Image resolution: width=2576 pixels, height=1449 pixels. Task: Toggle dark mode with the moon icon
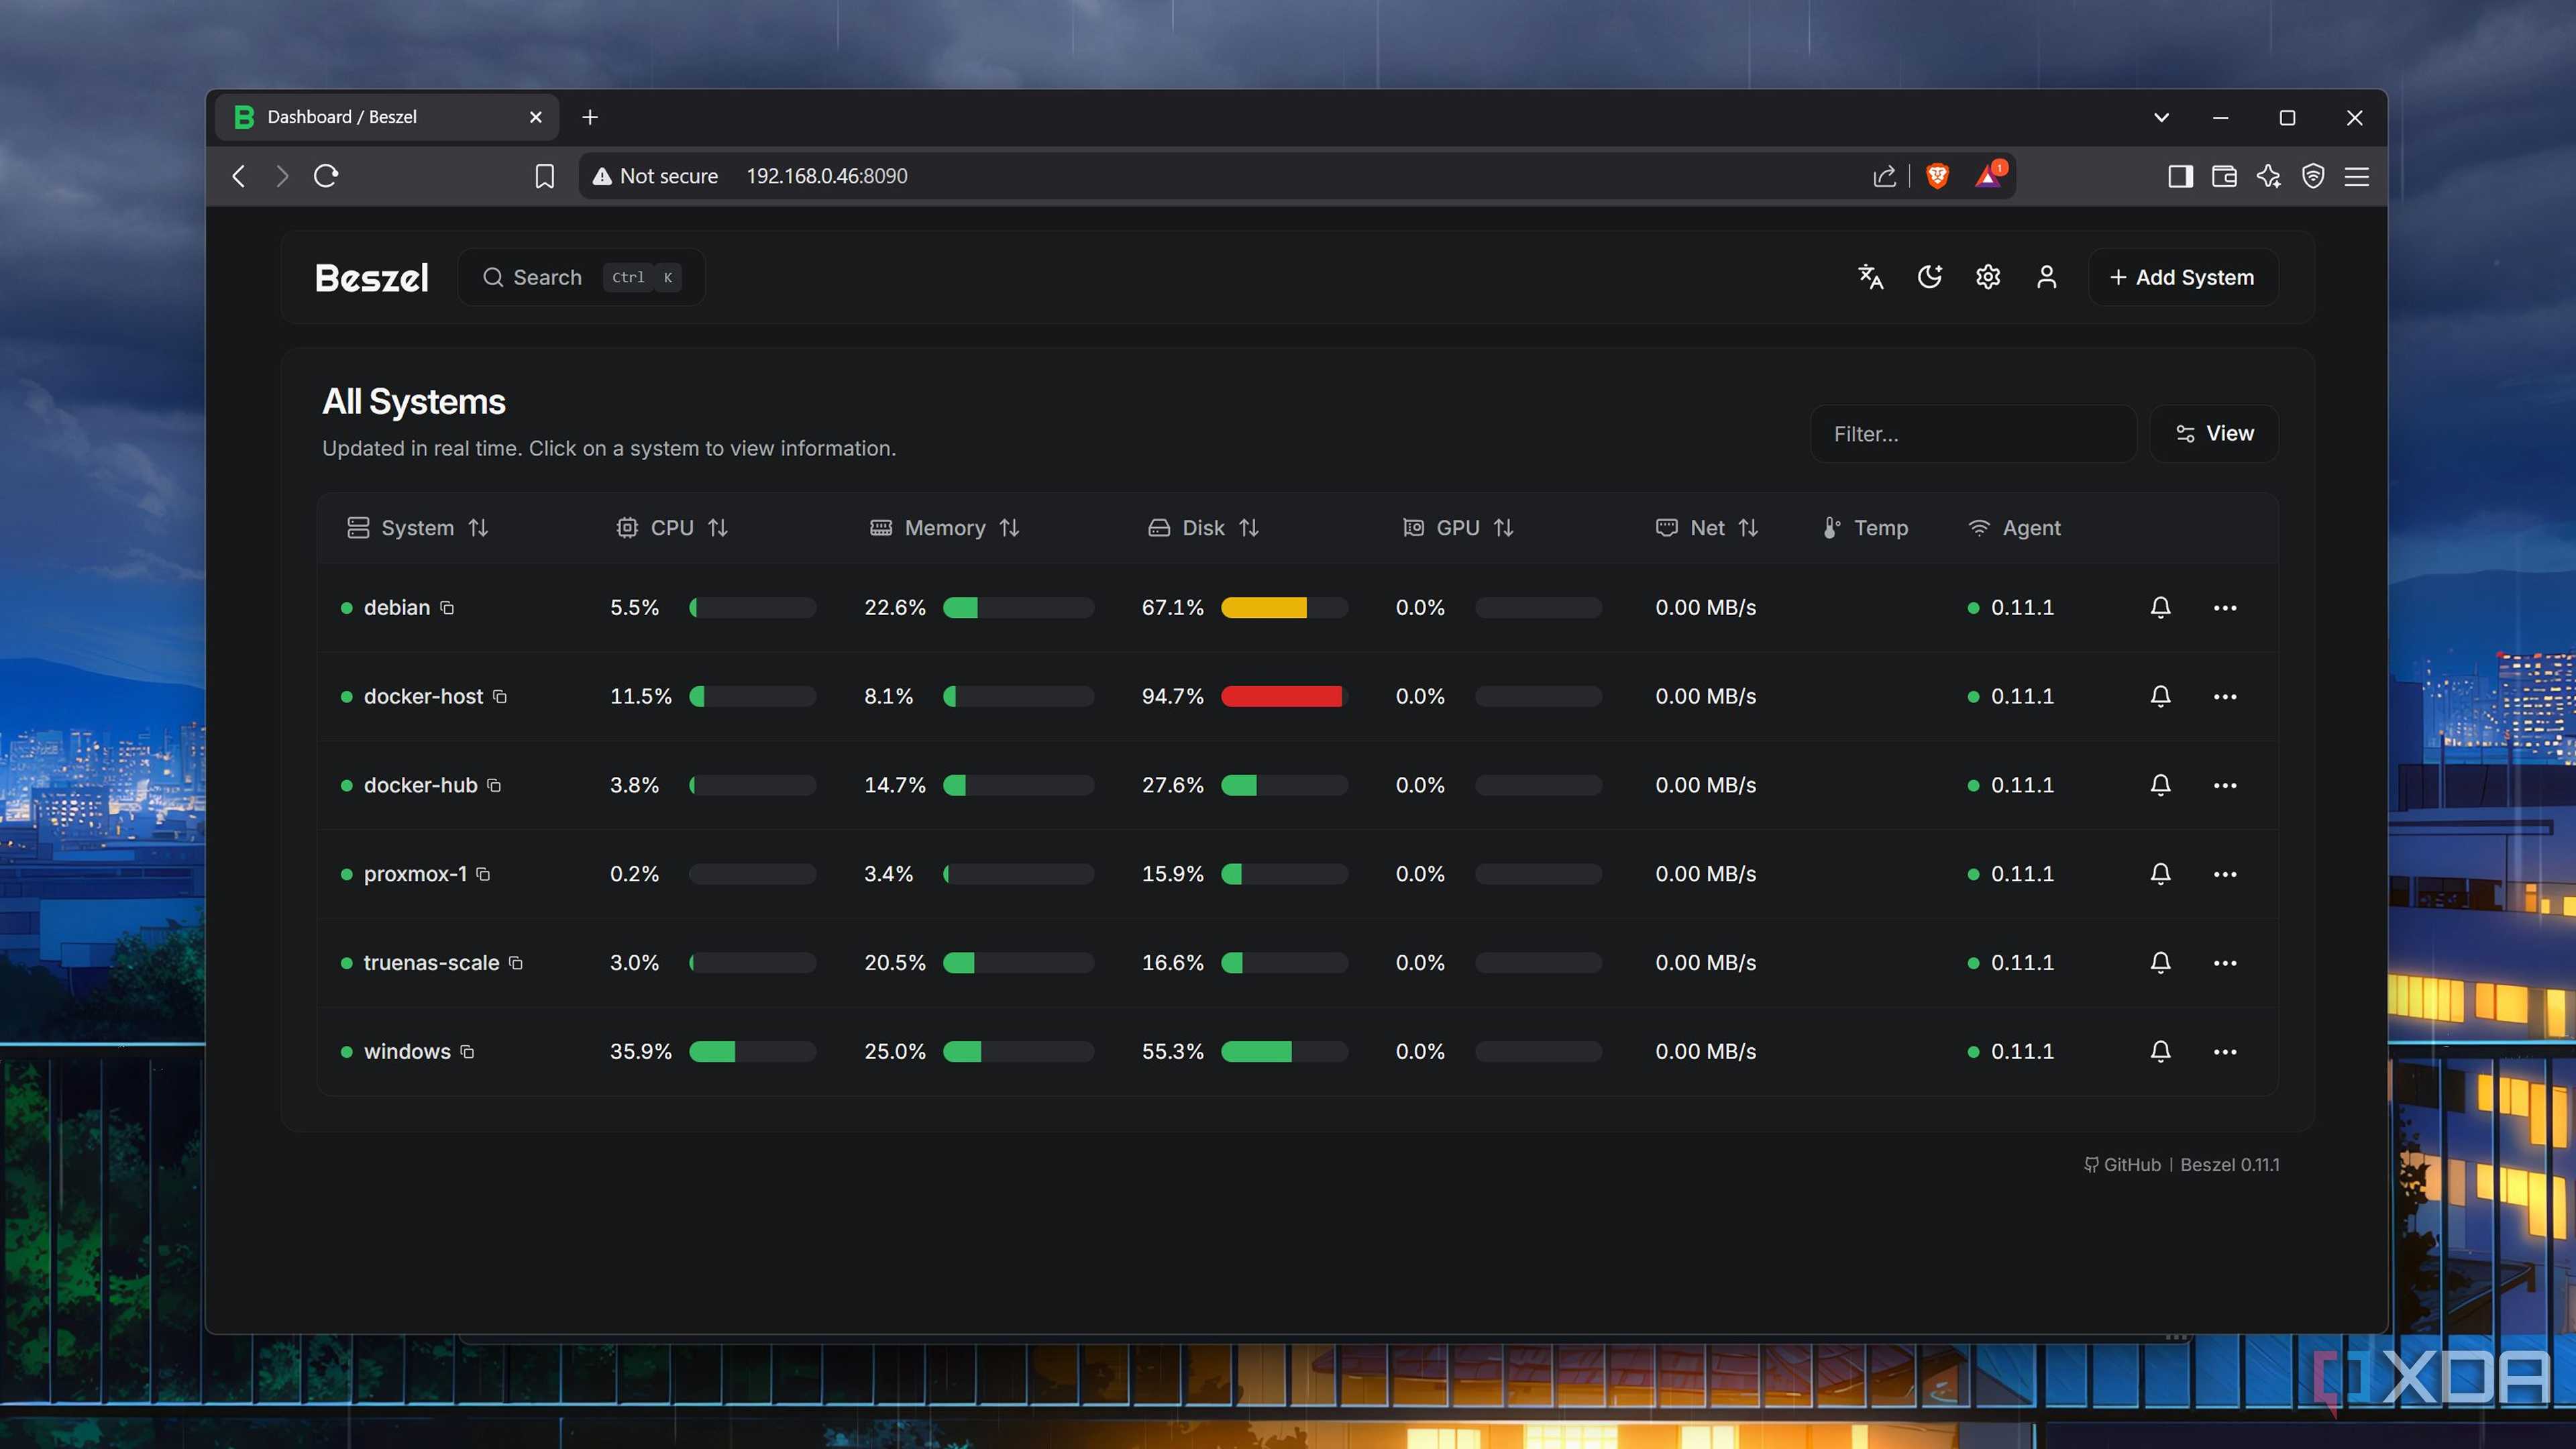pyautogui.click(x=1930, y=277)
